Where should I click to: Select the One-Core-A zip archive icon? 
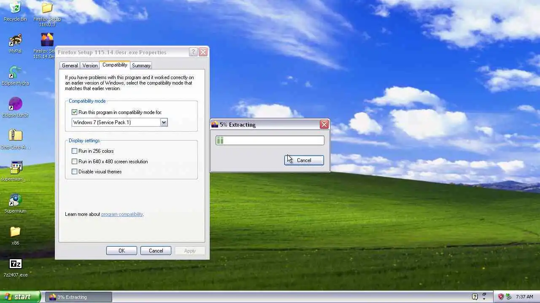coord(15,136)
